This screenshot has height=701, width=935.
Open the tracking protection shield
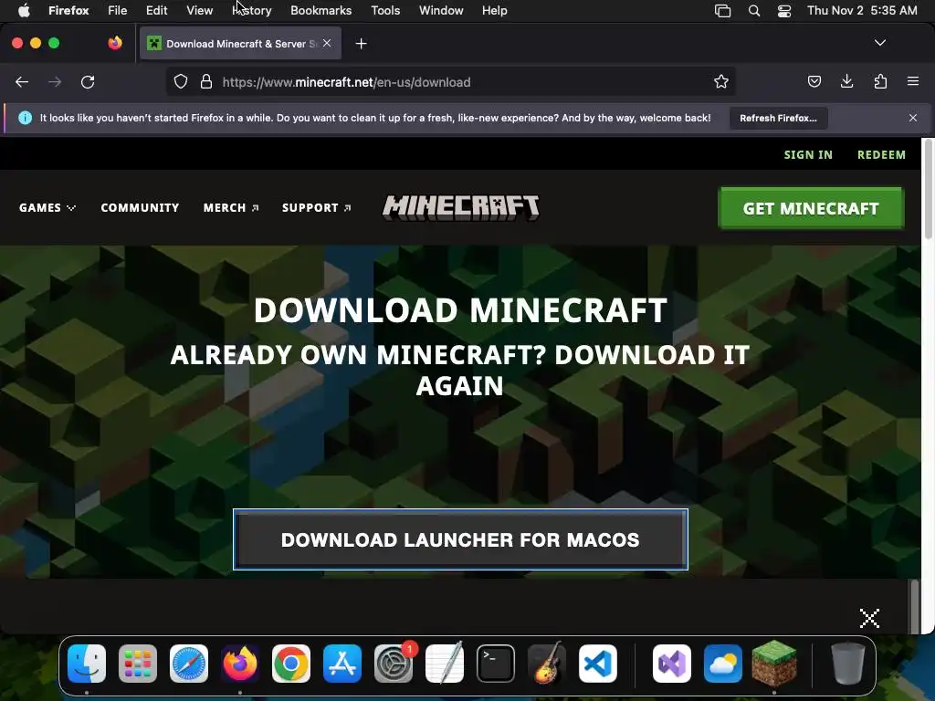[181, 81]
